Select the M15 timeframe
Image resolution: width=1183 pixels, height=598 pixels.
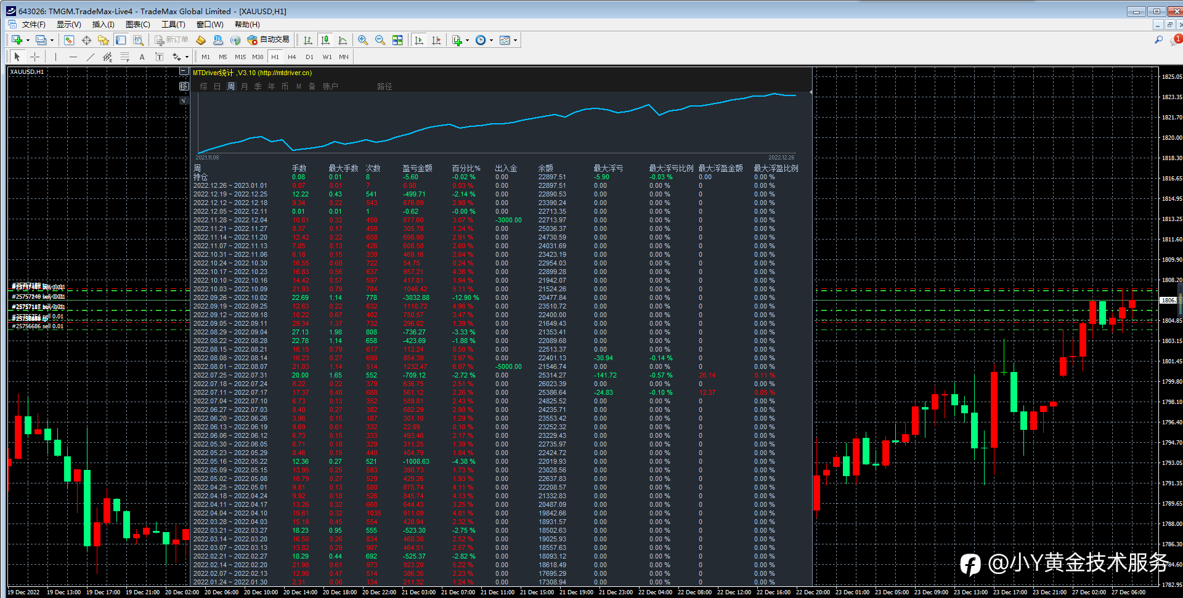tap(240, 57)
